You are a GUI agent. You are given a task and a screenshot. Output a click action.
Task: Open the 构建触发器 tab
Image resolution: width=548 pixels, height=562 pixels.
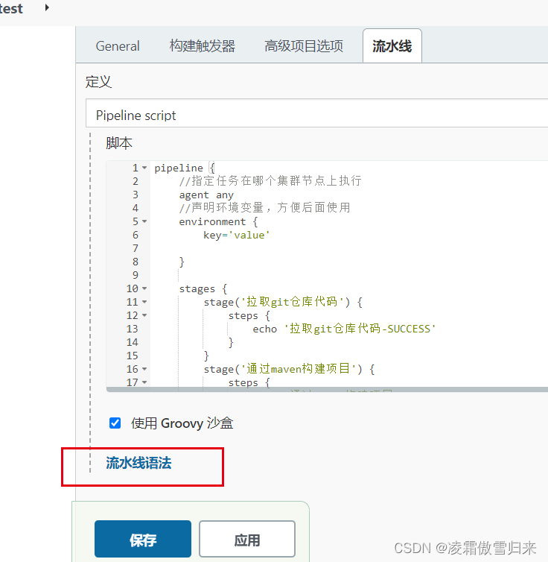click(202, 46)
